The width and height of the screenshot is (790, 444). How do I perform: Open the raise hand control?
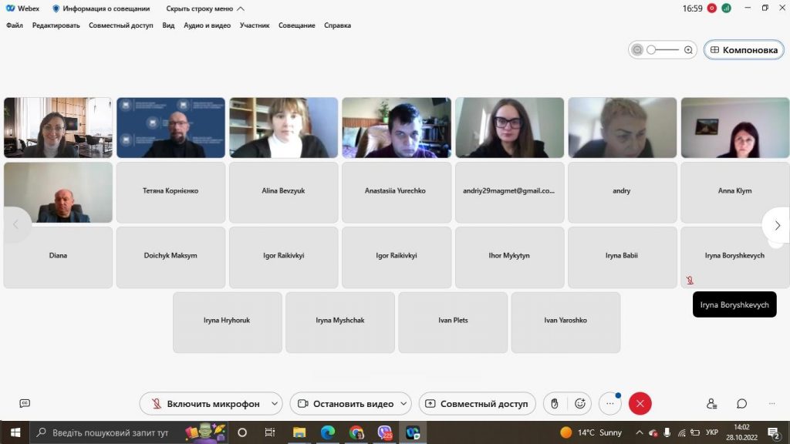(x=554, y=404)
